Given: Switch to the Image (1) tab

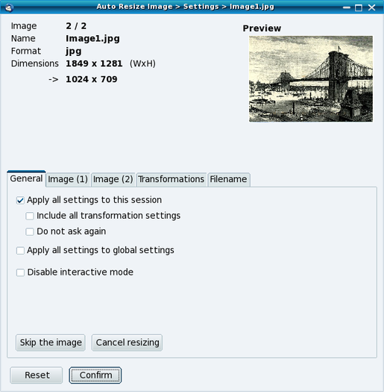Looking at the screenshot, I should tap(68, 179).
